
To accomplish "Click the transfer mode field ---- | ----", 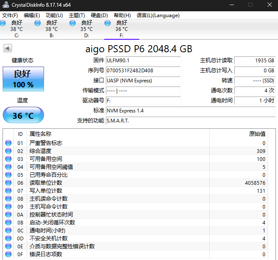I will (x=143, y=91).
